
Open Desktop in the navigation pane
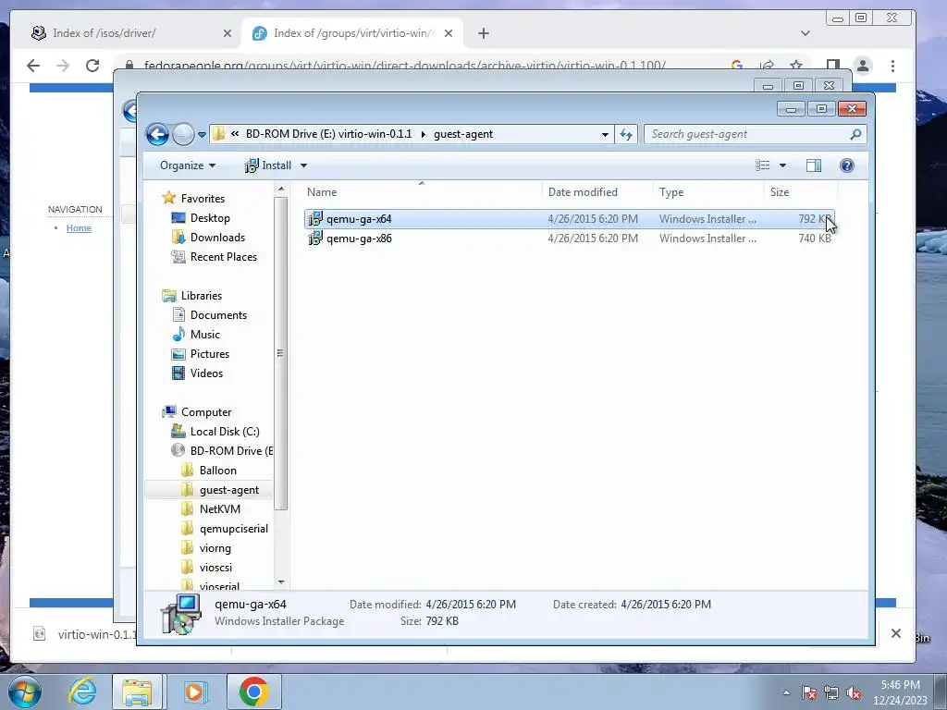coord(210,218)
